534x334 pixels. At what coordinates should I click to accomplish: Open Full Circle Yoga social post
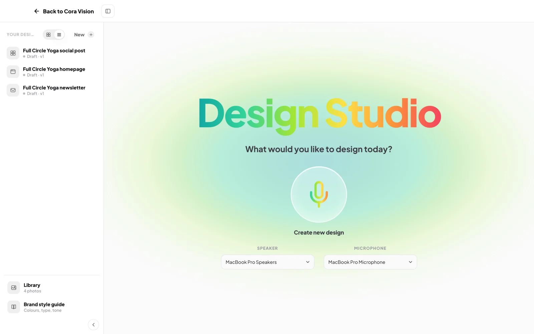52,53
